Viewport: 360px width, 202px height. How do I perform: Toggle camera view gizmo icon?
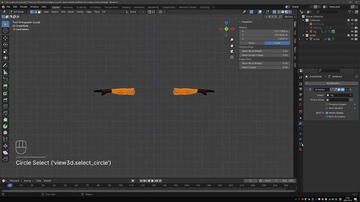pos(232,51)
